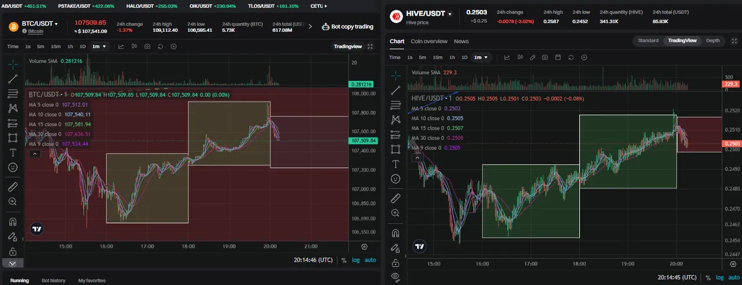Click the pencil draw icon in HIVE toolbar

click(x=532, y=57)
